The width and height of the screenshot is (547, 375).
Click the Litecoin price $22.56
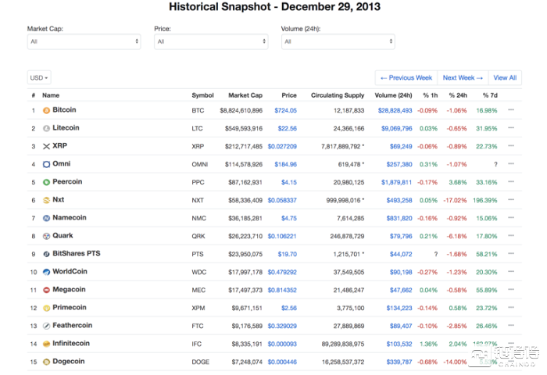tap(287, 128)
